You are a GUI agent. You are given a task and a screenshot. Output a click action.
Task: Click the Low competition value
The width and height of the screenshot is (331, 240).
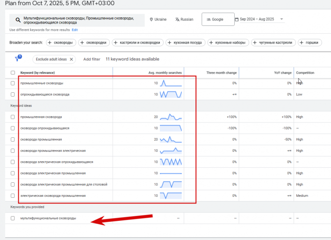[299, 94]
